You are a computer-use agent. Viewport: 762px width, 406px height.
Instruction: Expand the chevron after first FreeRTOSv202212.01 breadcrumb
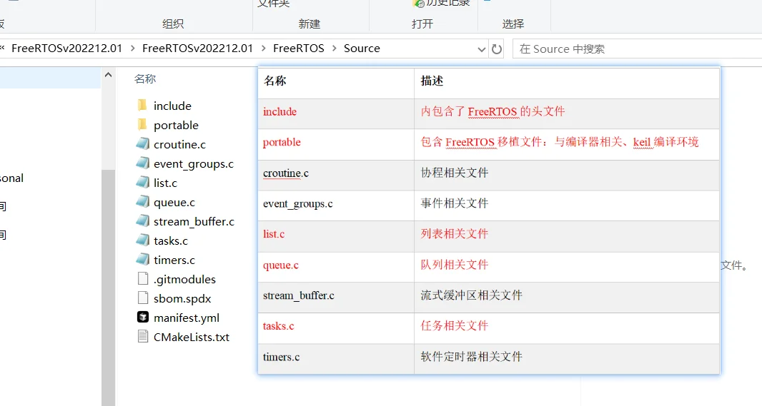(x=133, y=49)
